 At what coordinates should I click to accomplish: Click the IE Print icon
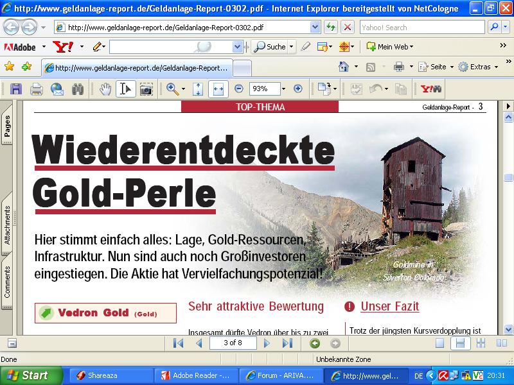[398, 67]
